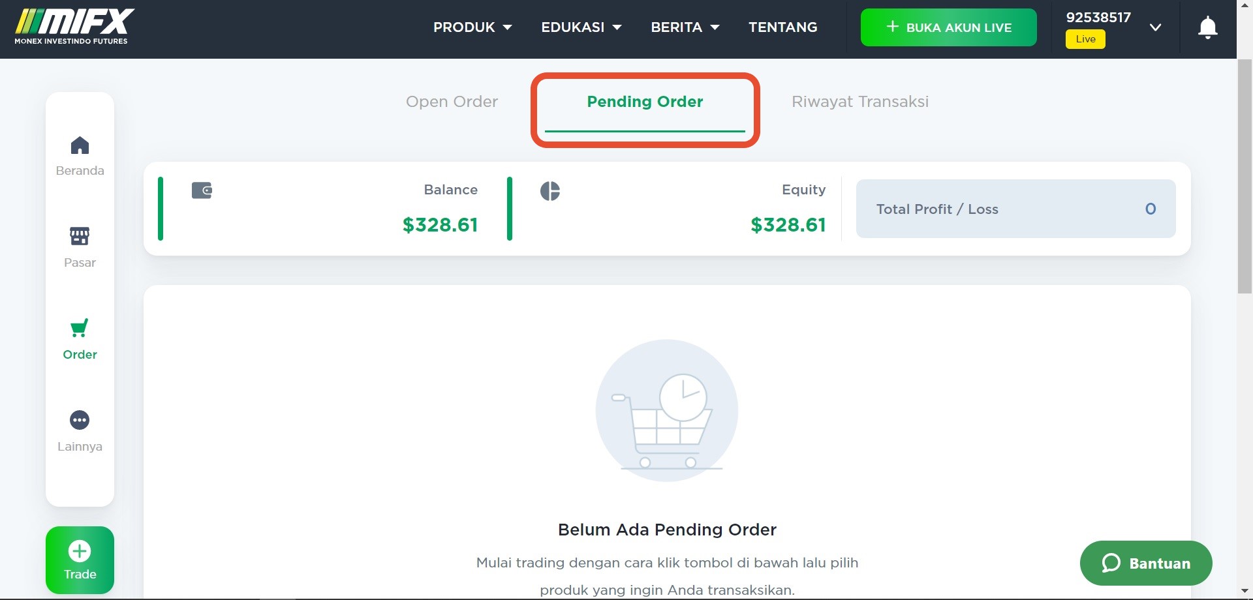This screenshot has width=1253, height=600.
Task: Click the empty pending cart illustration
Action: pos(667,411)
